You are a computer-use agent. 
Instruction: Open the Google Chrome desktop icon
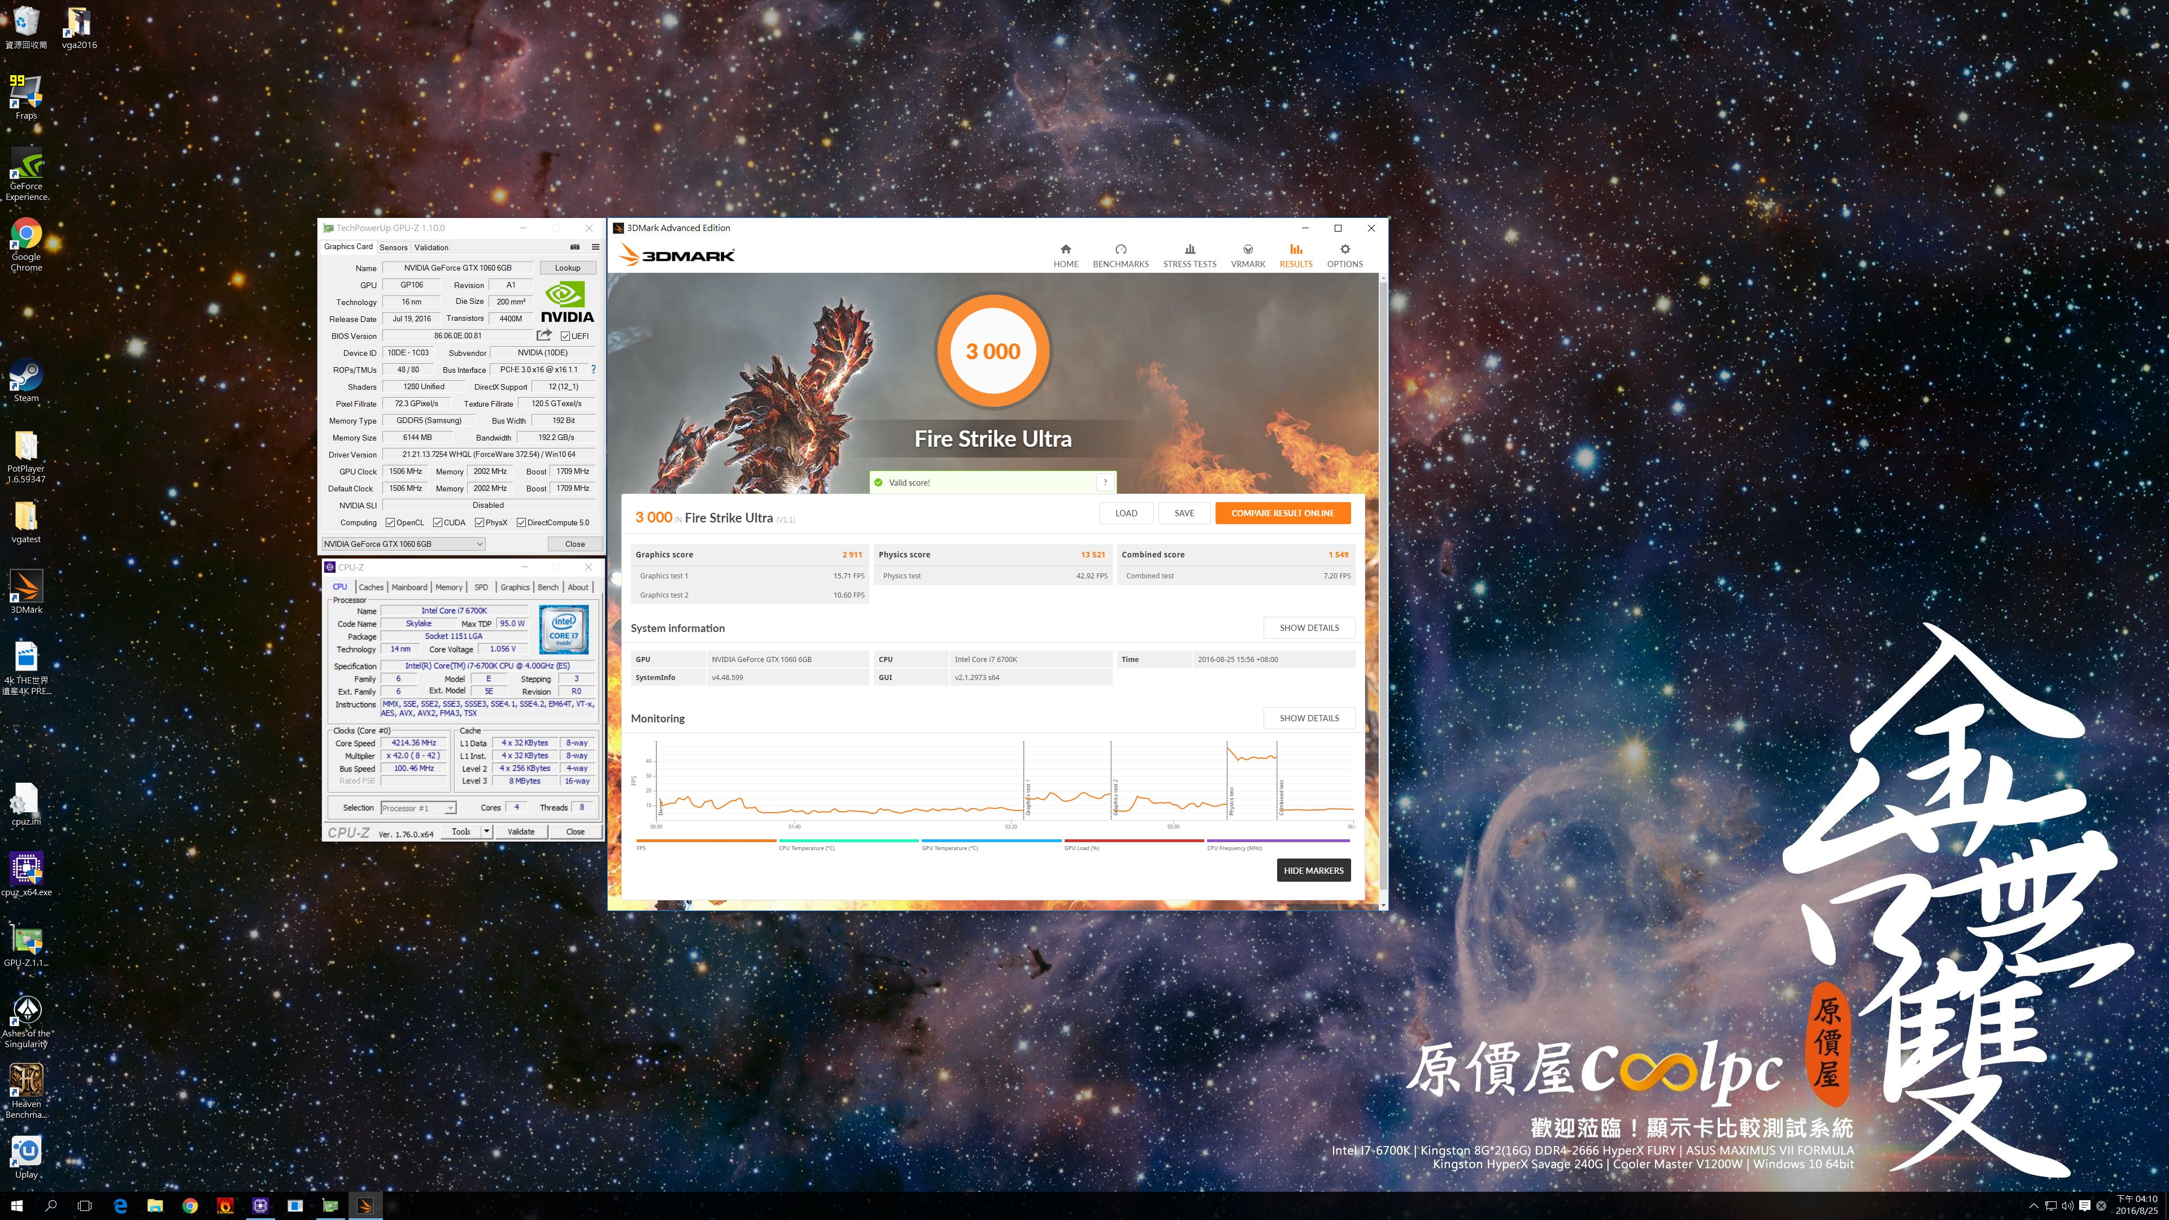26,245
